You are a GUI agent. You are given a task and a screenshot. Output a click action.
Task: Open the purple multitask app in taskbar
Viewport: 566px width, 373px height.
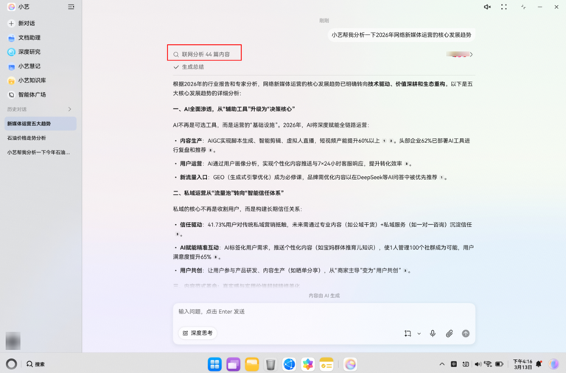[x=234, y=364]
